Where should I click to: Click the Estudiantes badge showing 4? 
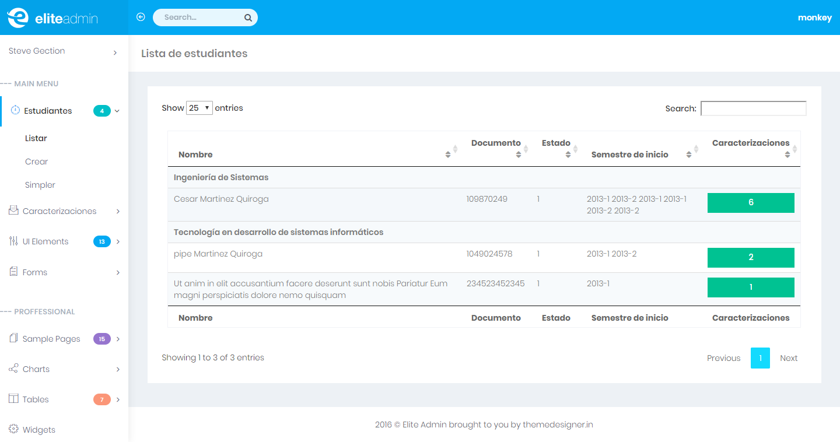(x=102, y=111)
